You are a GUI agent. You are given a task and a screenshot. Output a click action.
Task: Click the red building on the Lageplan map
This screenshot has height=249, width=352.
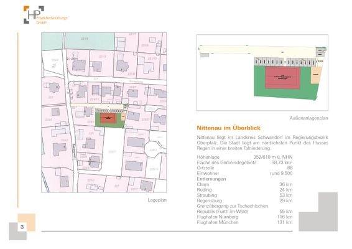coord(108,118)
